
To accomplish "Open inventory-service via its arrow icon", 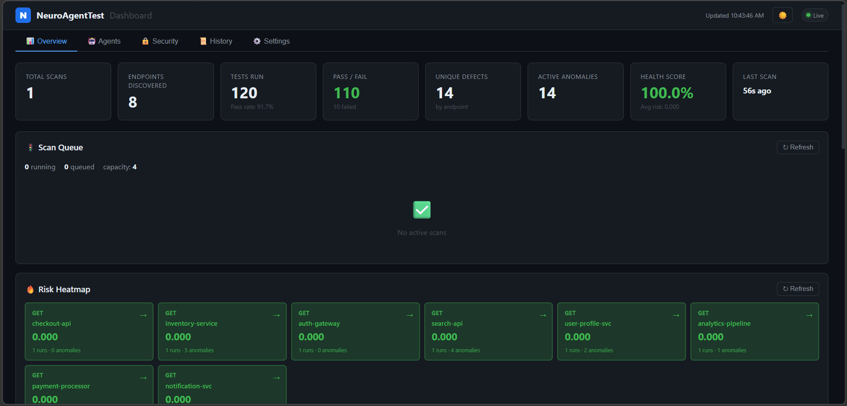I will click(x=277, y=315).
